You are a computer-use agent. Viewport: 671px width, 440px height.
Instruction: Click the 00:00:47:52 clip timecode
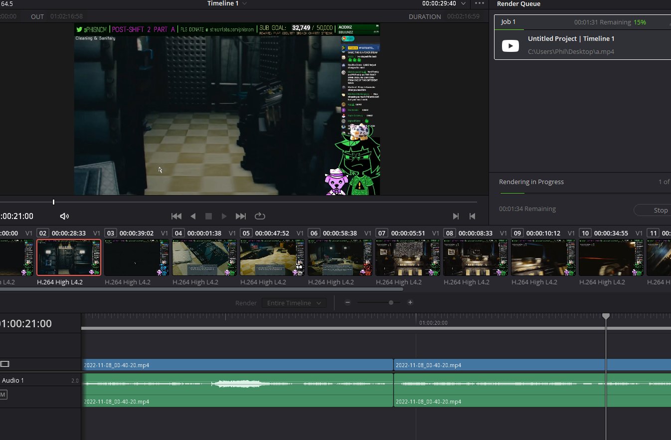tap(272, 233)
